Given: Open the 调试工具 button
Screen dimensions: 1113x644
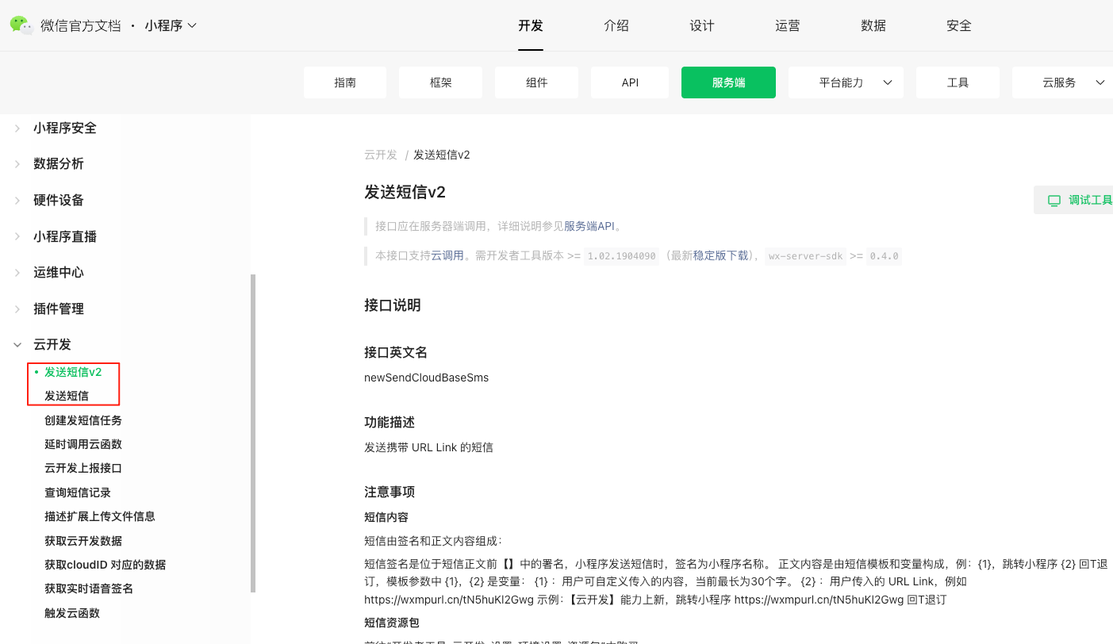Looking at the screenshot, I should coord(1075,201).
